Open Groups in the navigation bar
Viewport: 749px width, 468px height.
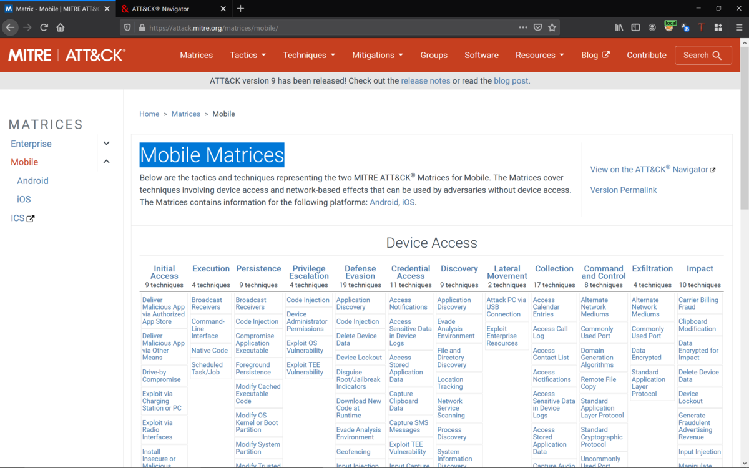[434, 55]
